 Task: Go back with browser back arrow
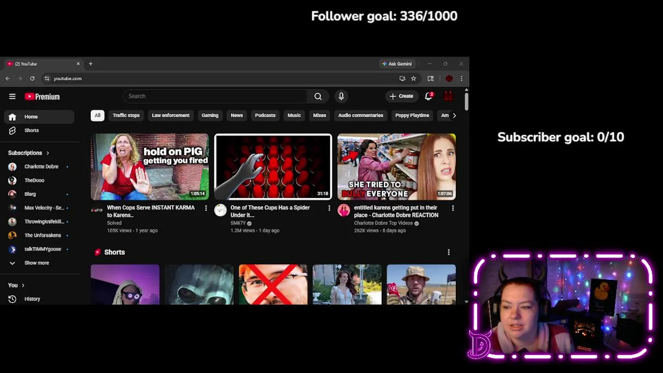point(8,79)
